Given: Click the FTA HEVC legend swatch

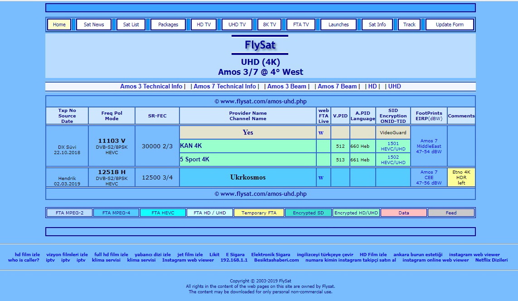Looking at the screenshot, I should 163,213.
